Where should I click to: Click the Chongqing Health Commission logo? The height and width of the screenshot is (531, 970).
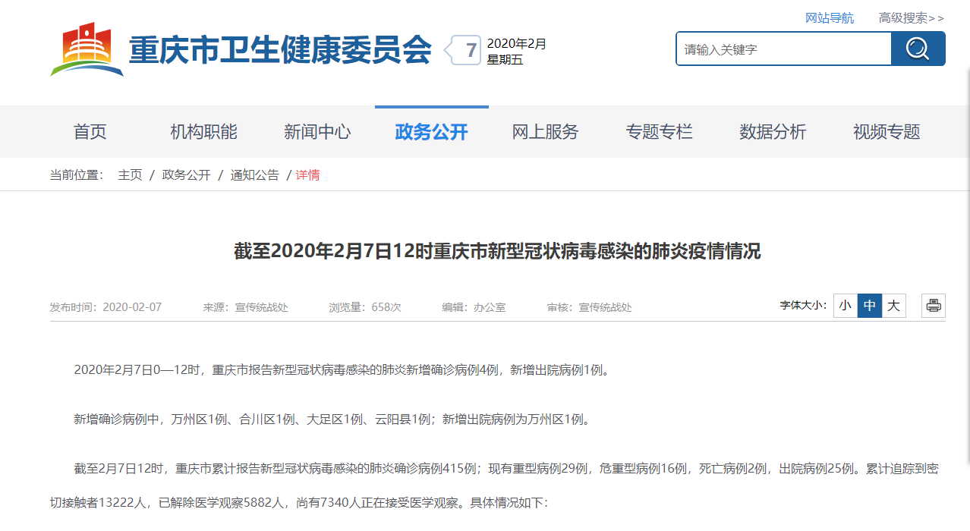(x=87, y=49)
